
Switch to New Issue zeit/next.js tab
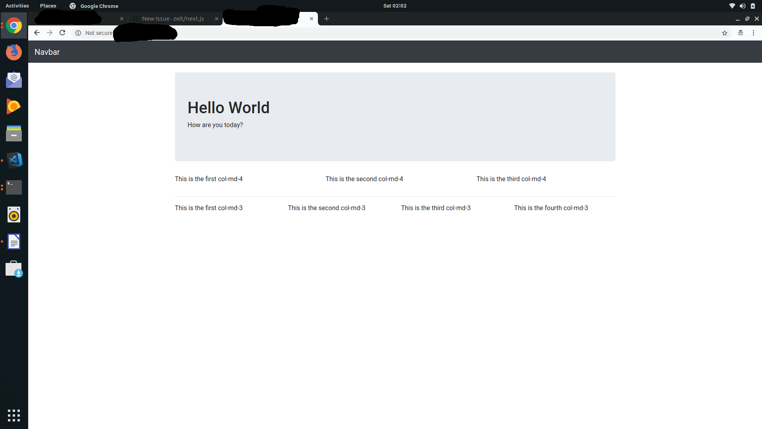point(173,19)
